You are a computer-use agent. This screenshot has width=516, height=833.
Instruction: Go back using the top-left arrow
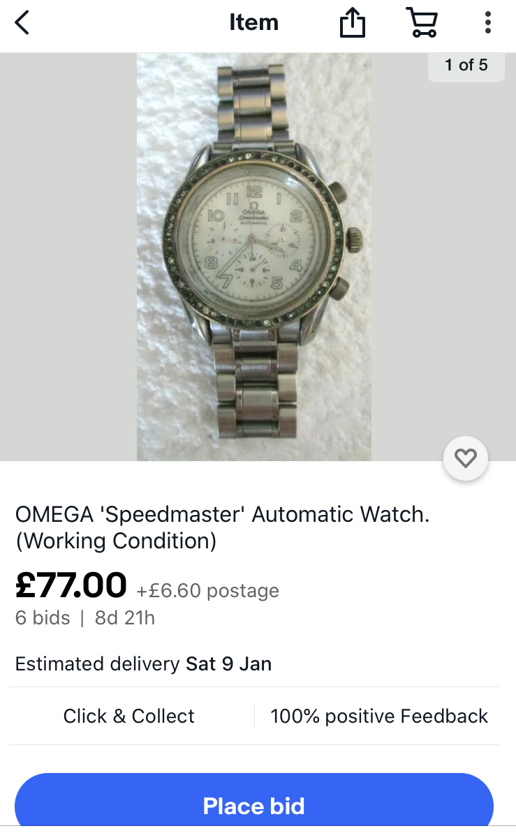pyautogui.click(x=22, y=23)
